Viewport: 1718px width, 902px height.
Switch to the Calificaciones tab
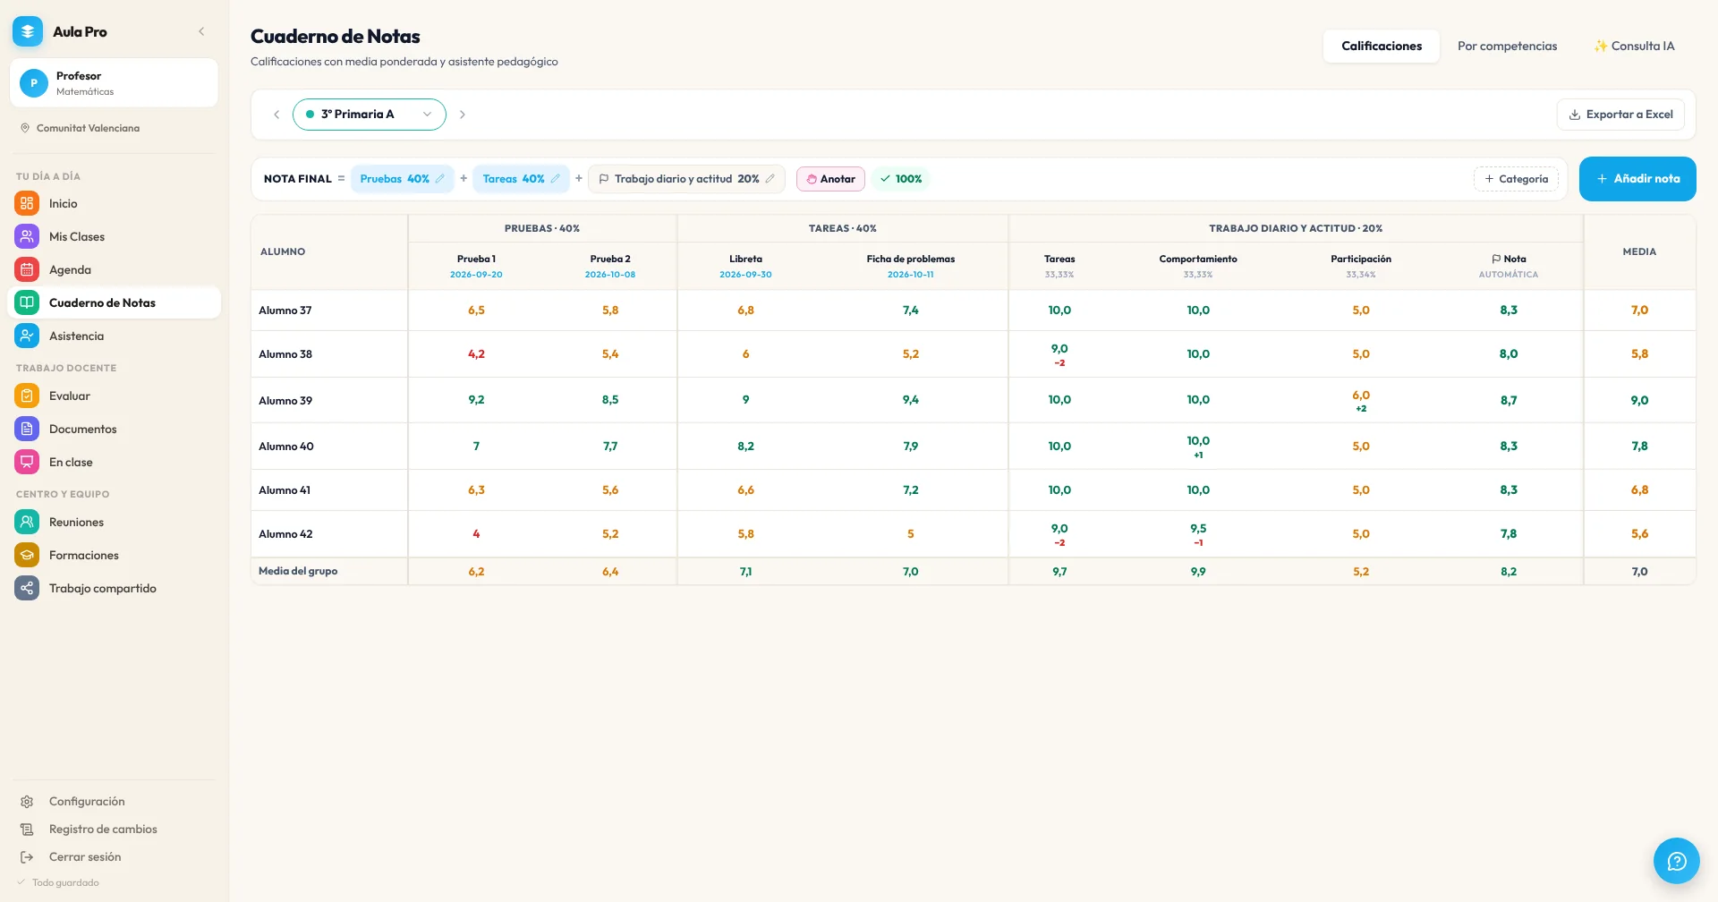click(1381, 46)
